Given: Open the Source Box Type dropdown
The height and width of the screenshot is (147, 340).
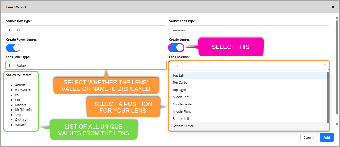Looking at the screenshot, I should (86, 30).
